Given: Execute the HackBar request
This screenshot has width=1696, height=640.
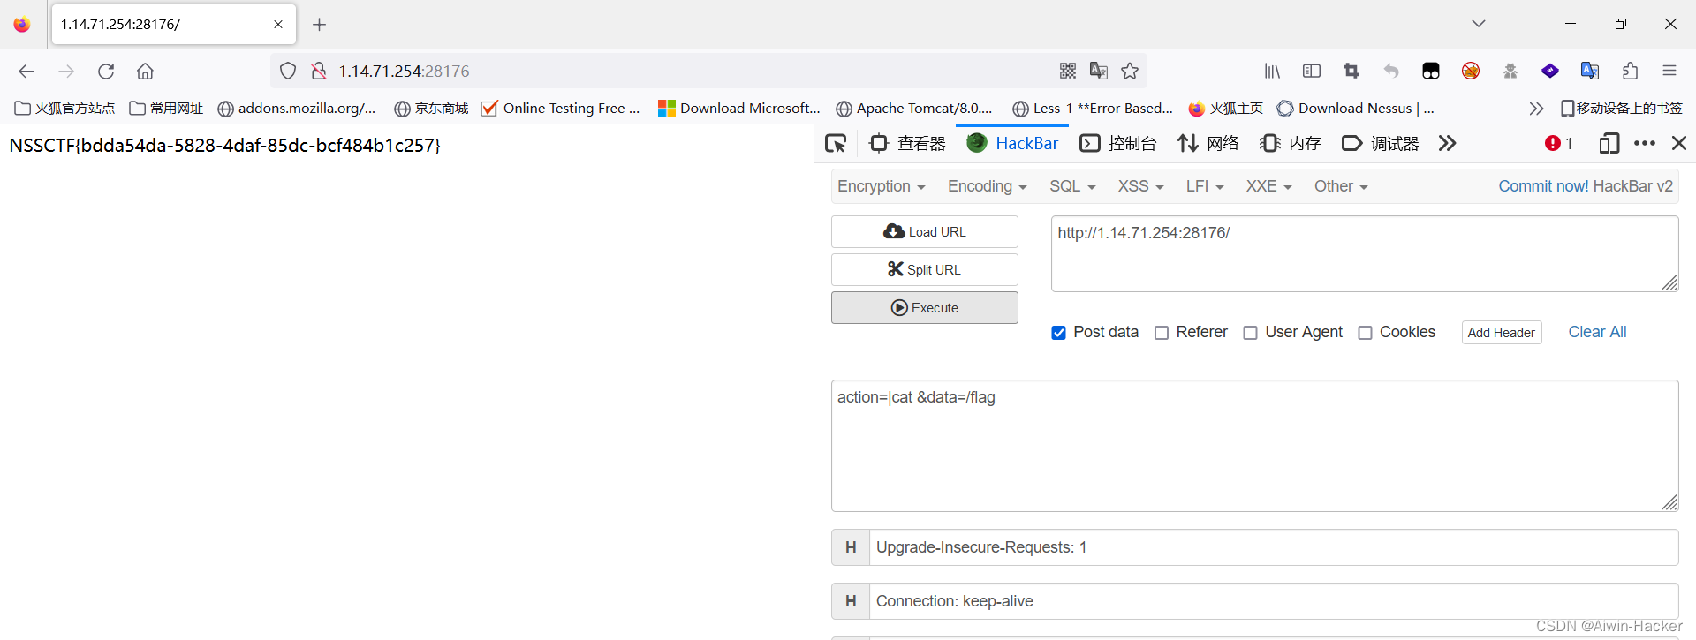Looking at the screenshot, I should coord(925,307).
